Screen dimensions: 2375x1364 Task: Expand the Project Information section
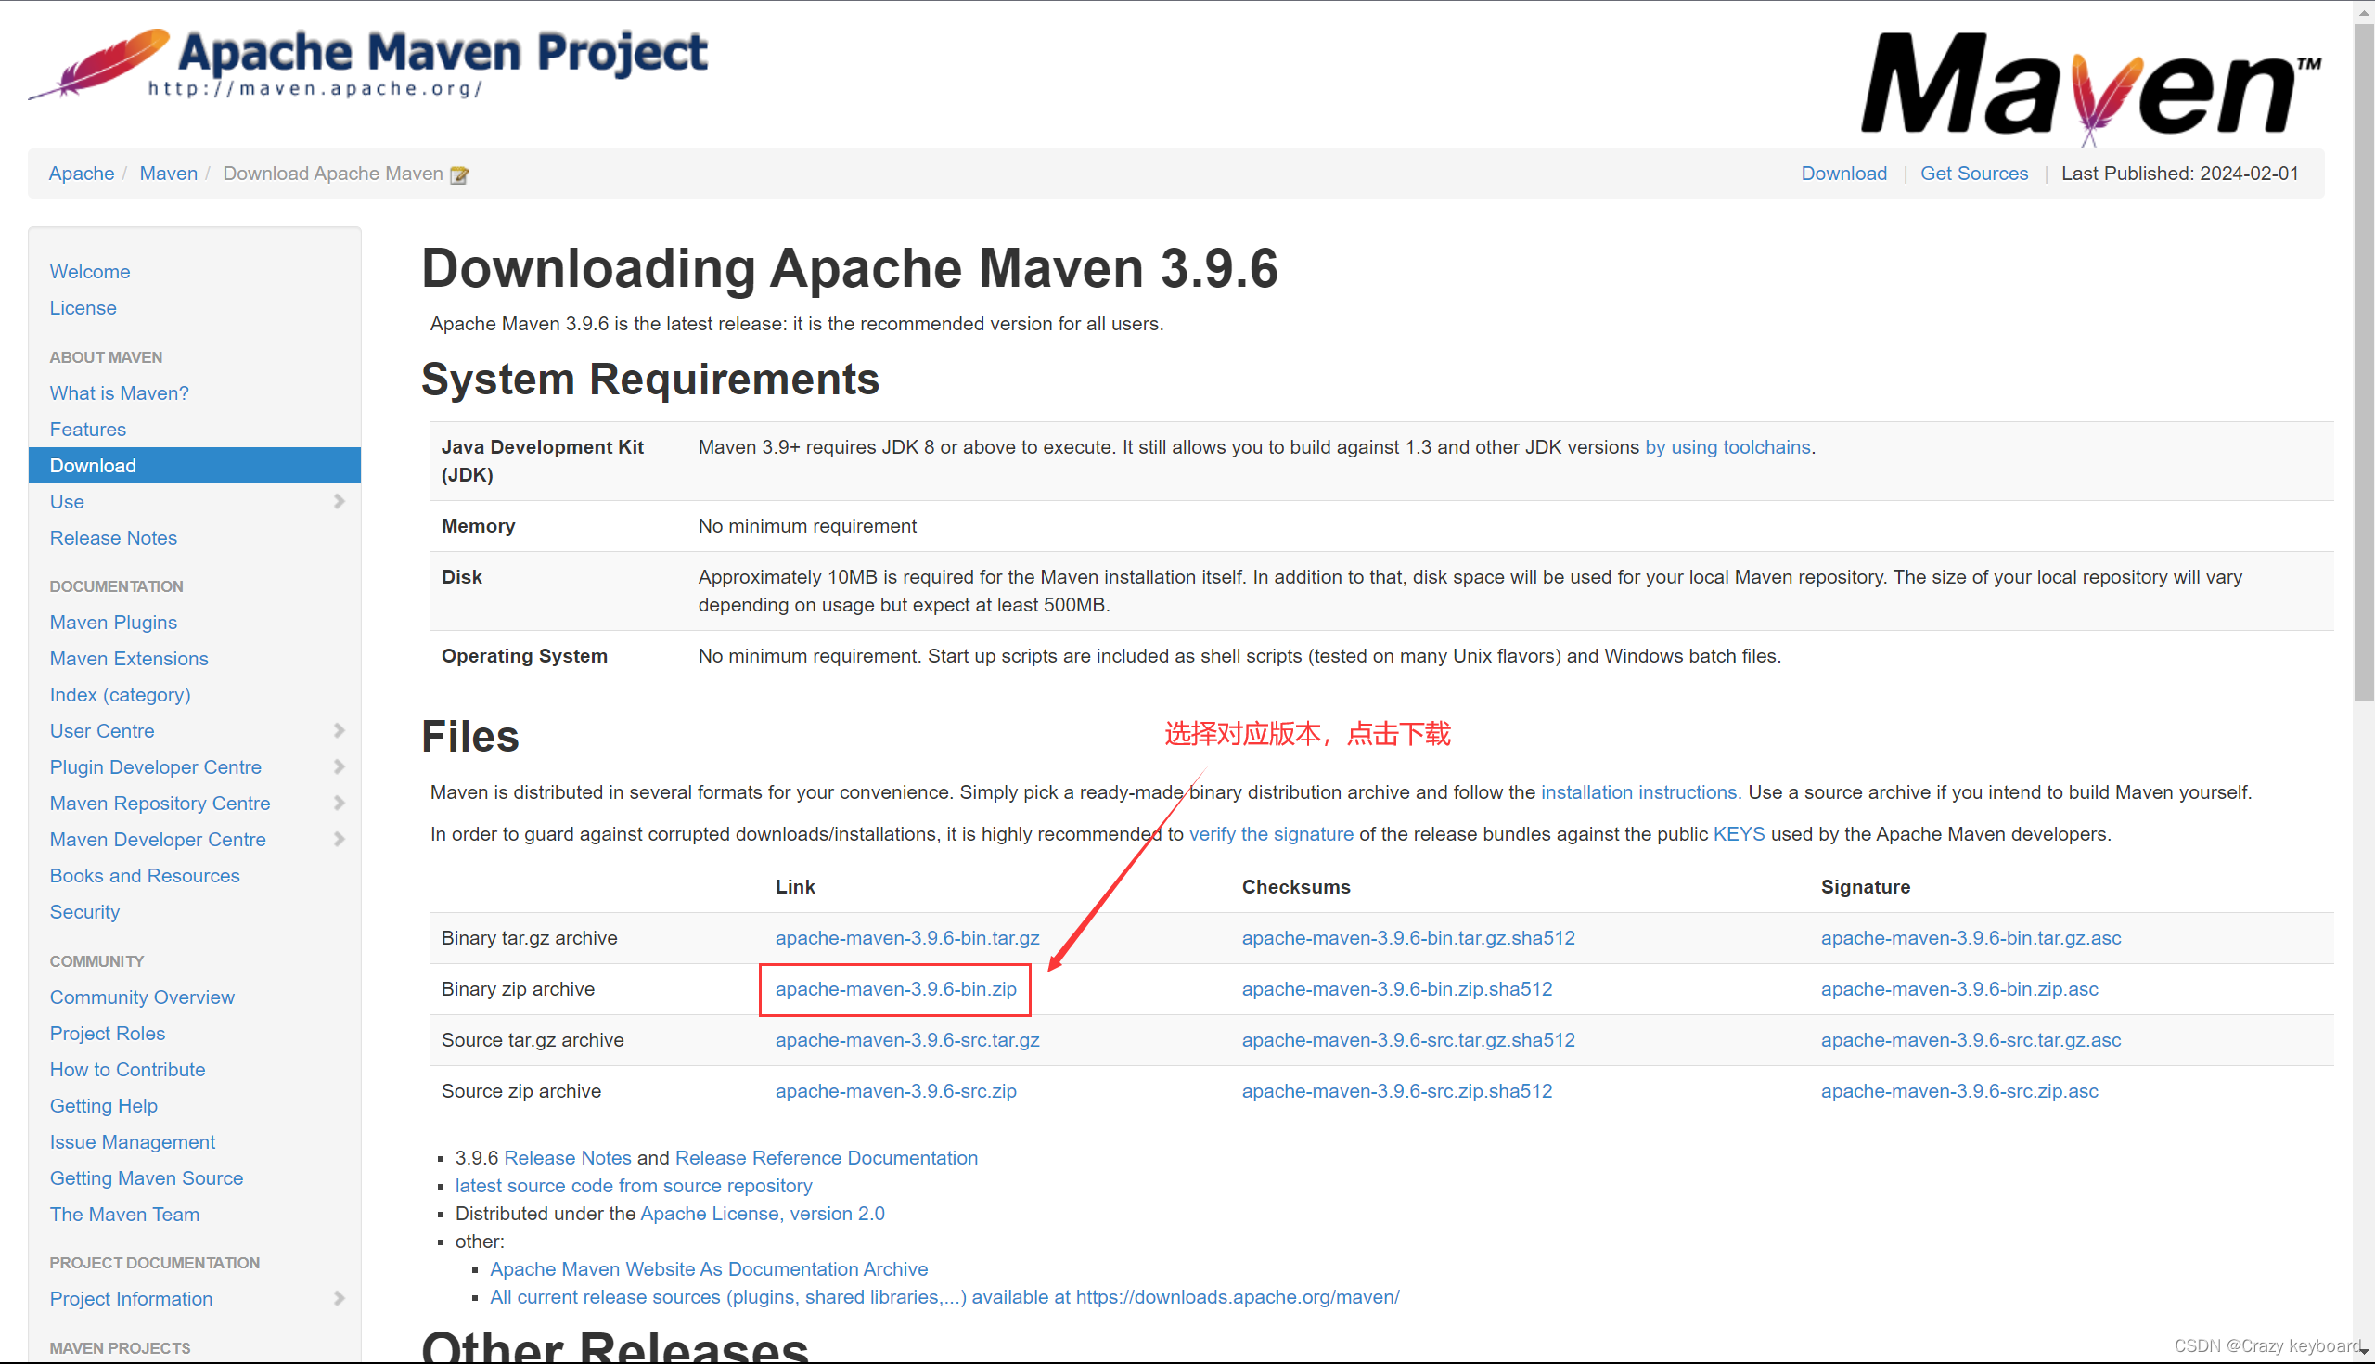tap(339, 1298)
